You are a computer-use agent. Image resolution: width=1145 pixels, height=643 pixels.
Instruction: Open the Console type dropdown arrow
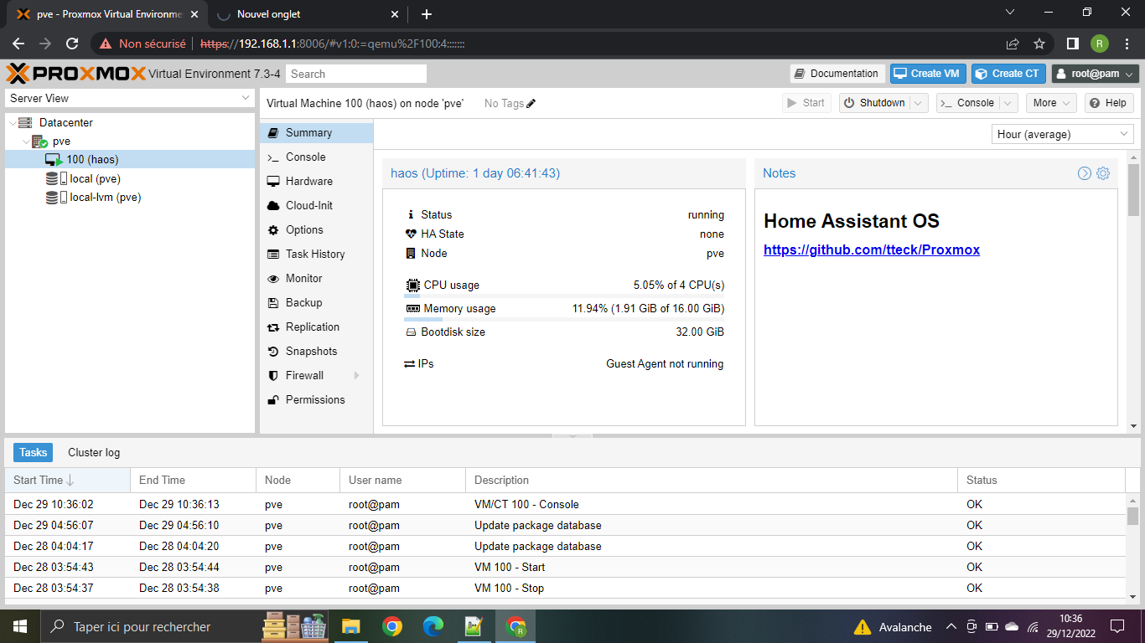(x=1008, y=103)
